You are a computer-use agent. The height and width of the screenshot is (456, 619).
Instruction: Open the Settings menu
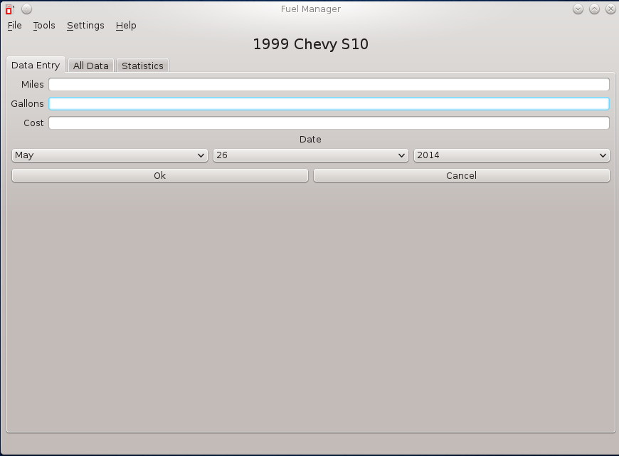point(85,26)
